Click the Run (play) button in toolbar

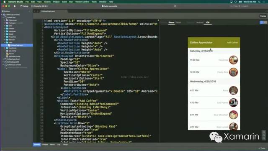(x=15, y=6)
